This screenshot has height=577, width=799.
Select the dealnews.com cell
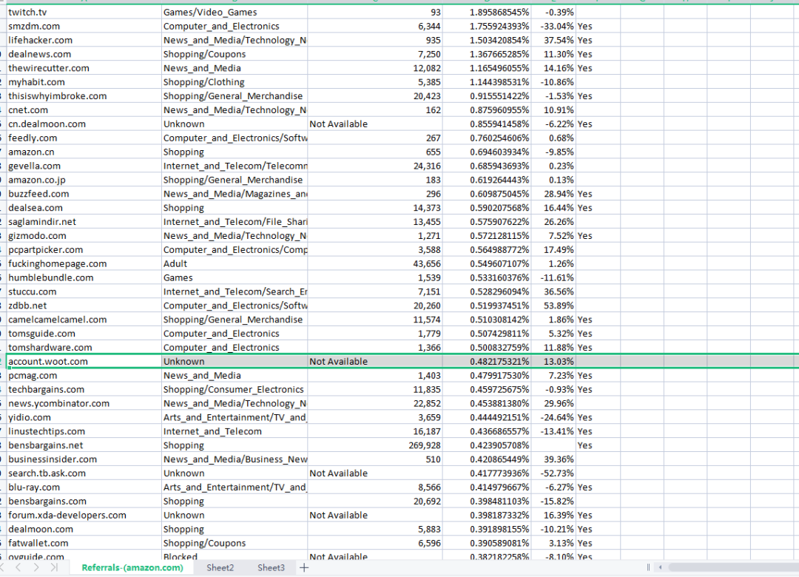pos(84,54)
